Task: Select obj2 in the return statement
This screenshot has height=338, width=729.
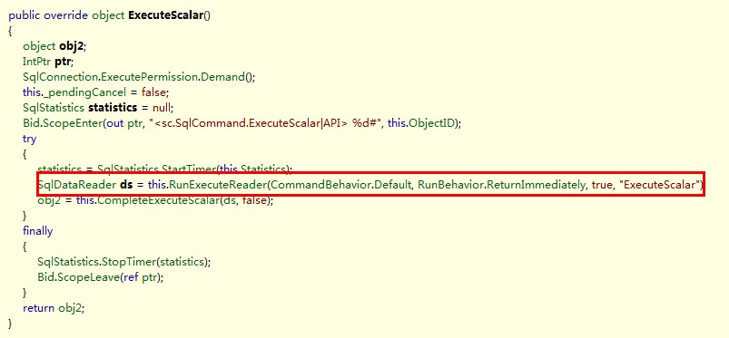Action: (69, 308)
